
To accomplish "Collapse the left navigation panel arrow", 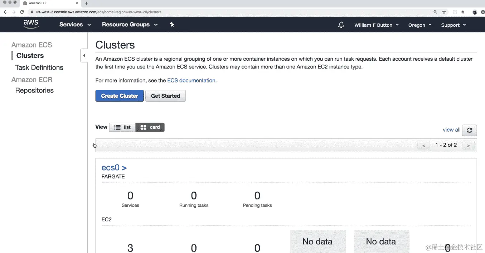I will (x=84, y=56).
